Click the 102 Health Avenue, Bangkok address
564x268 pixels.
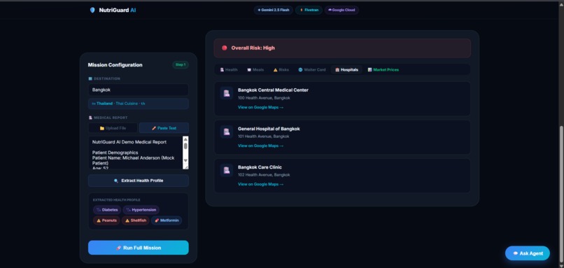(264, 175)
